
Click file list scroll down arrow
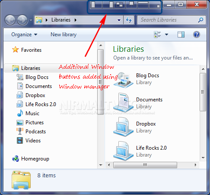pyautogui.click(x=203, y=158)
